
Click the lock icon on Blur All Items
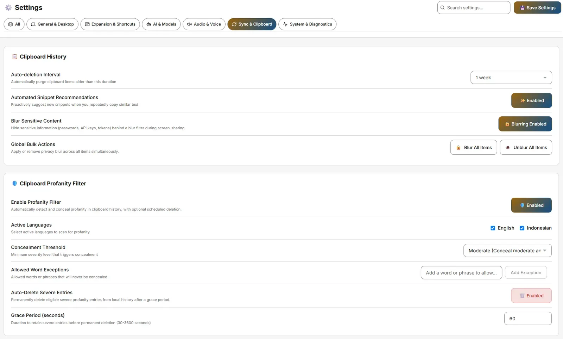tap(458, 148)
